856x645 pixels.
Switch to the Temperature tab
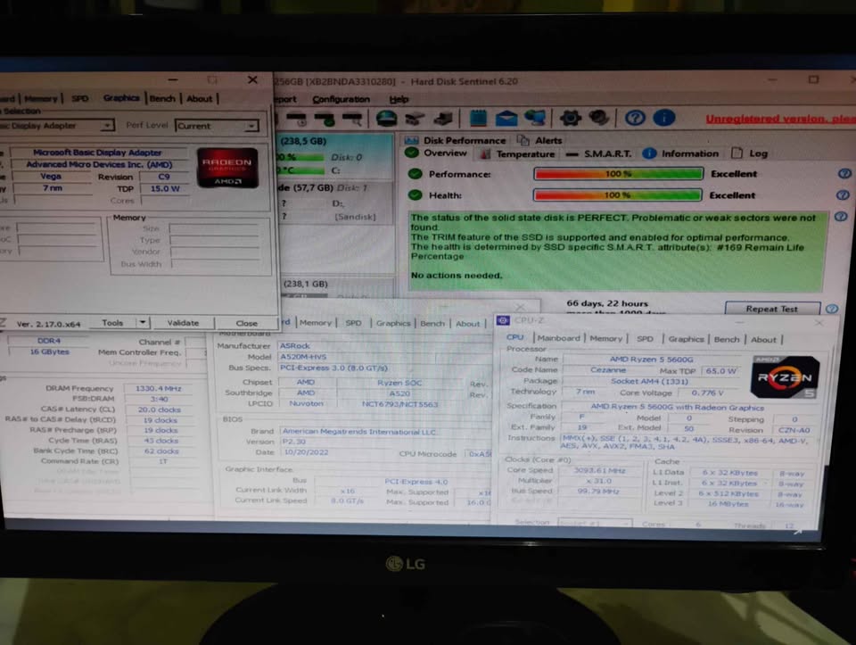tap(517, 154)
